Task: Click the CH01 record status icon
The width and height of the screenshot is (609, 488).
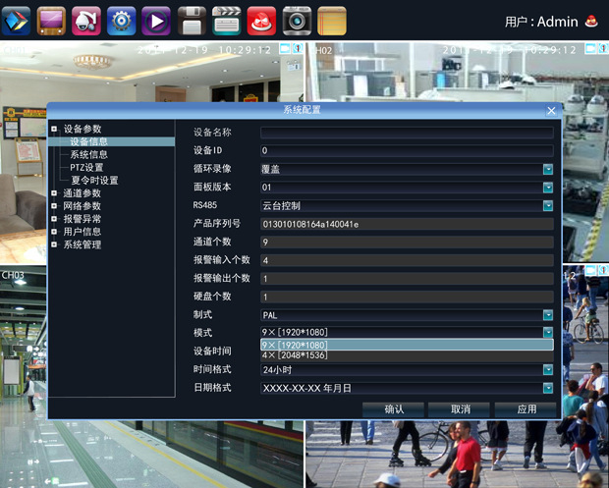Action: [285, 48]
